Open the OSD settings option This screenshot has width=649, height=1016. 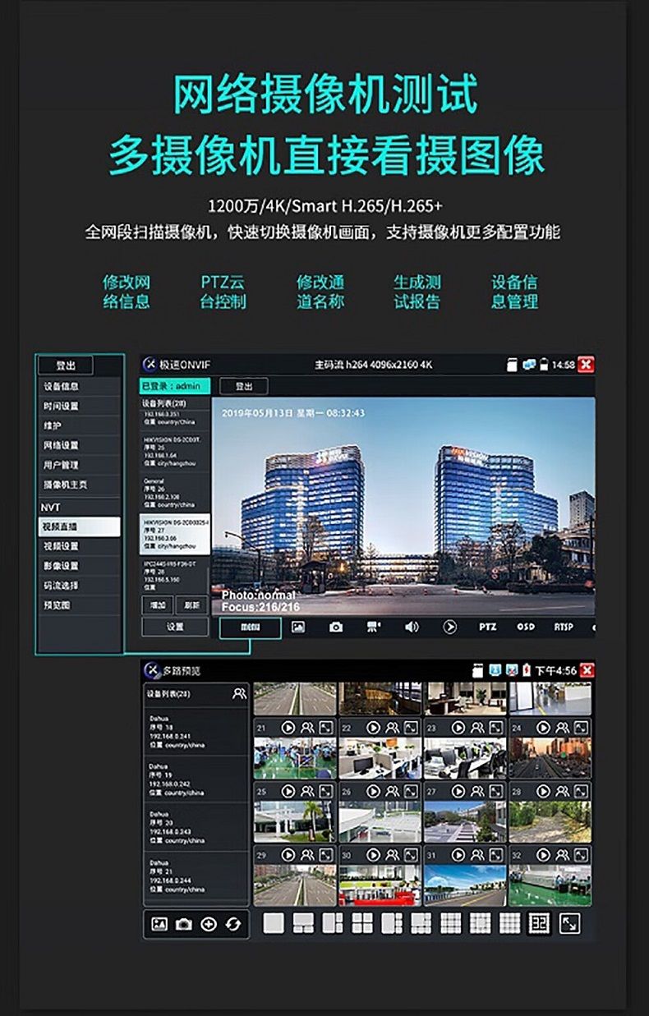coord(526,627)
